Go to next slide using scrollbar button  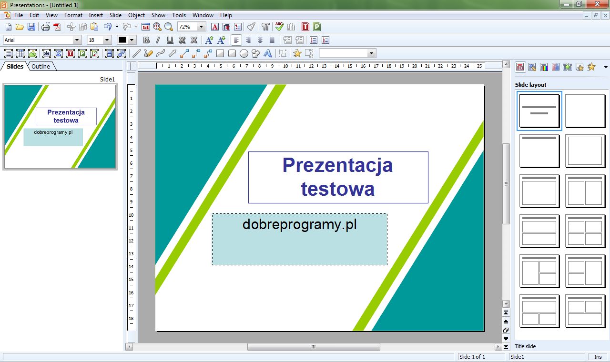click(506, 339)
